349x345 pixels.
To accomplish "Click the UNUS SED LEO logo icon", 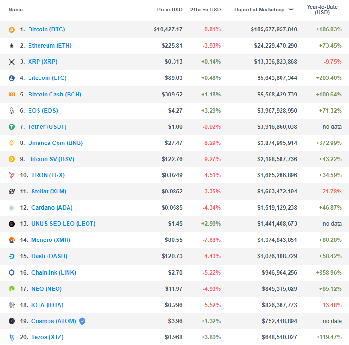I will click(x=11, y=224).
